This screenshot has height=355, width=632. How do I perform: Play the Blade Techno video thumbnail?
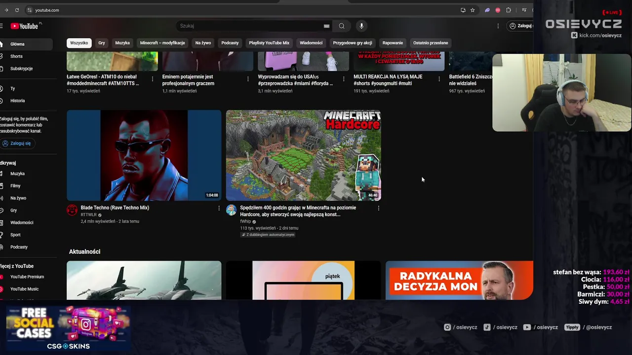[x=144, y=155]
